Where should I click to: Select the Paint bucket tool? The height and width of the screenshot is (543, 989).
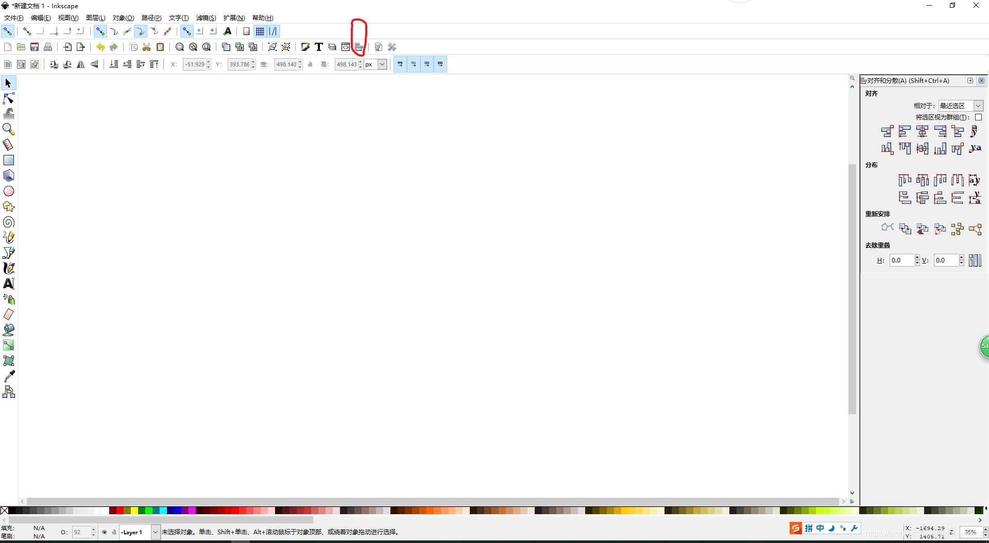point(9,330)
